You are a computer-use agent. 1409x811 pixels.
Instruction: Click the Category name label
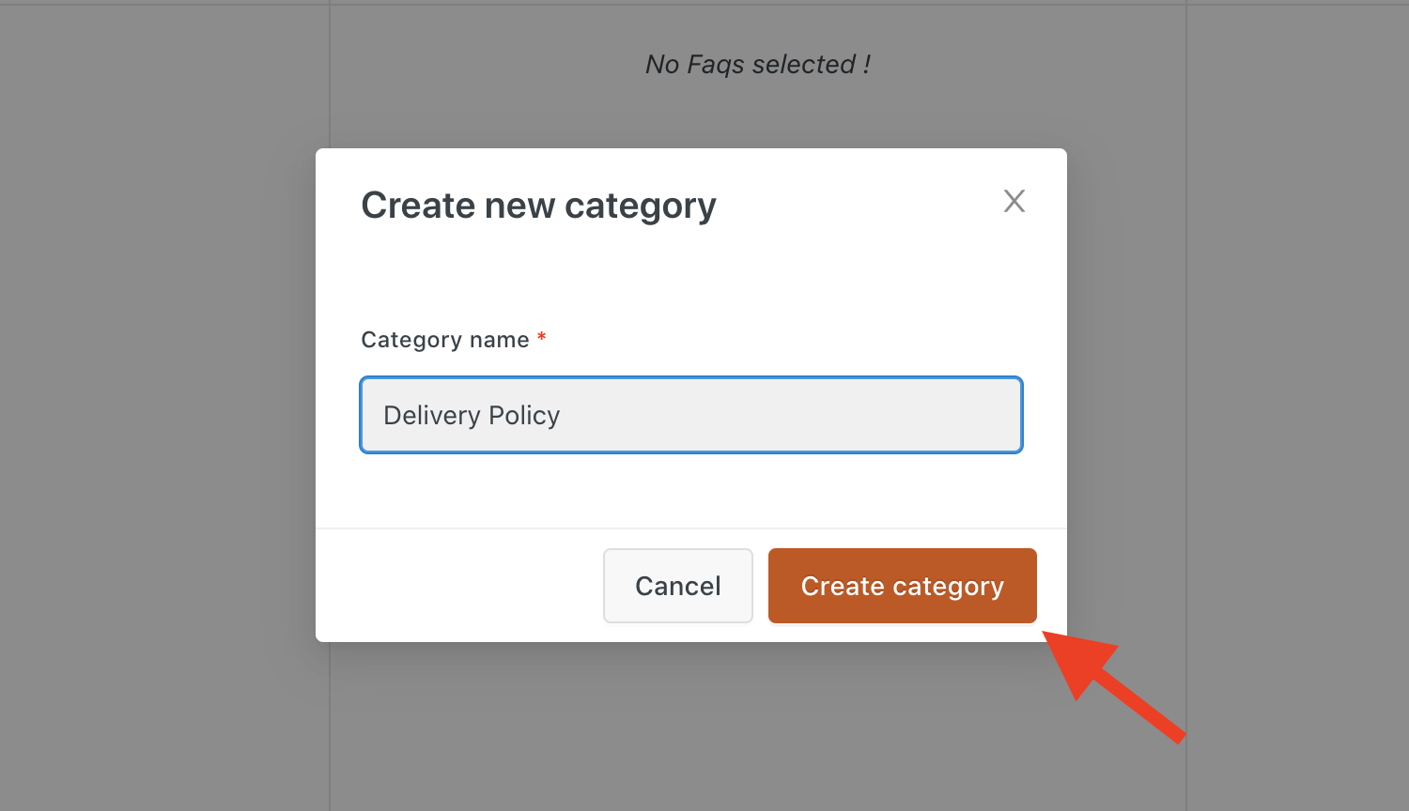[445, 340]
